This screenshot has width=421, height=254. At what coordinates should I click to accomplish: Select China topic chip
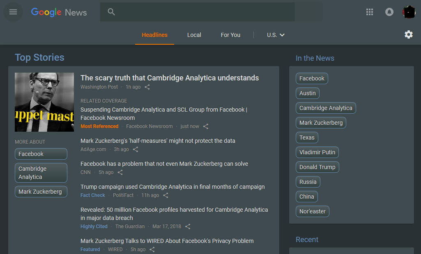307,196
